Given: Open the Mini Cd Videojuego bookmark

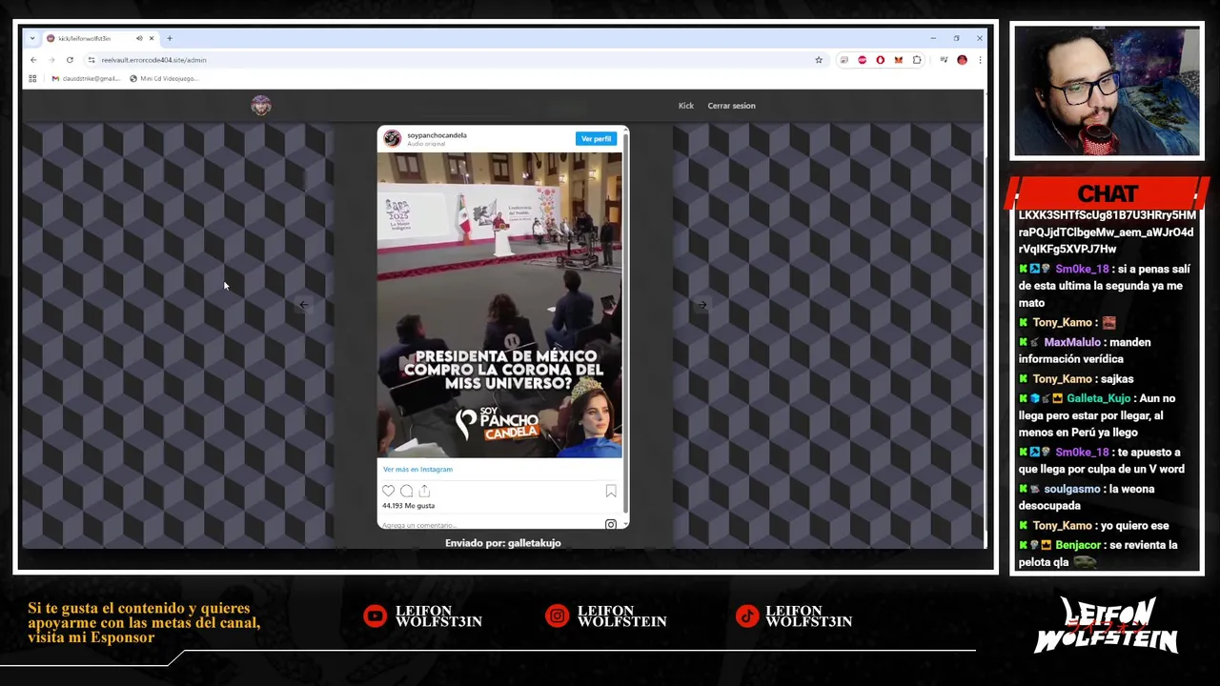Looking at the screenshot, I should click(x=164, y=78).
